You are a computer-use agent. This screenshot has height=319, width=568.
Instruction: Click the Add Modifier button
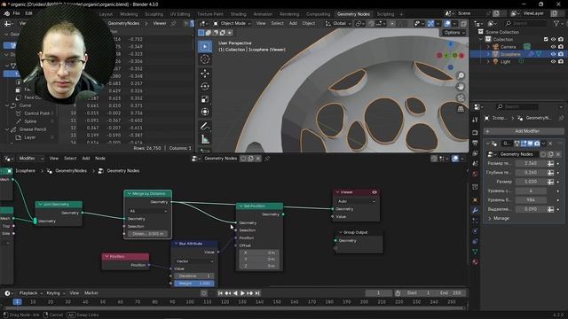(524, 131)
